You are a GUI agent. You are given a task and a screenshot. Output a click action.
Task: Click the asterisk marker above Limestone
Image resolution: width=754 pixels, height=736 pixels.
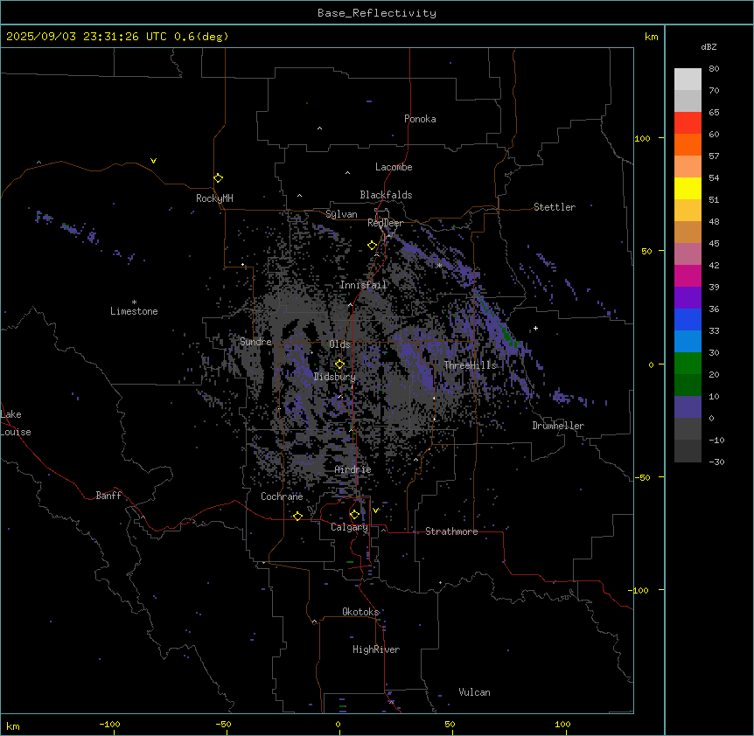134,302
